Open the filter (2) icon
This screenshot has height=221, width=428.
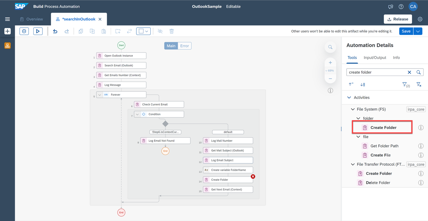406,85
